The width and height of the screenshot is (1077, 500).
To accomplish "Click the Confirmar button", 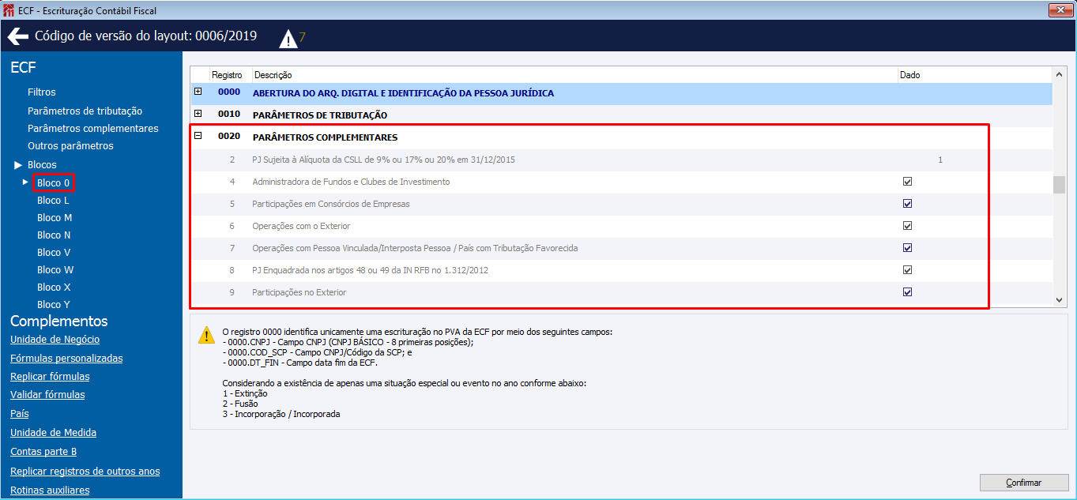I will [1024, 483].
